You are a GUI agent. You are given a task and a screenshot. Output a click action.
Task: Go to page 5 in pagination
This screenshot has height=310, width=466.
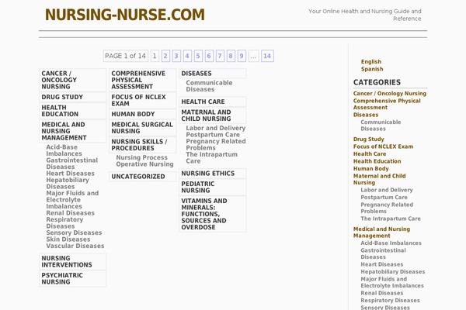(198, 56)
